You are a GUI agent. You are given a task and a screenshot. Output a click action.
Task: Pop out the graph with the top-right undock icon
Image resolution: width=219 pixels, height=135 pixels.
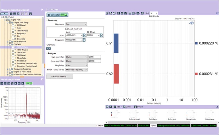coord(217,13)
